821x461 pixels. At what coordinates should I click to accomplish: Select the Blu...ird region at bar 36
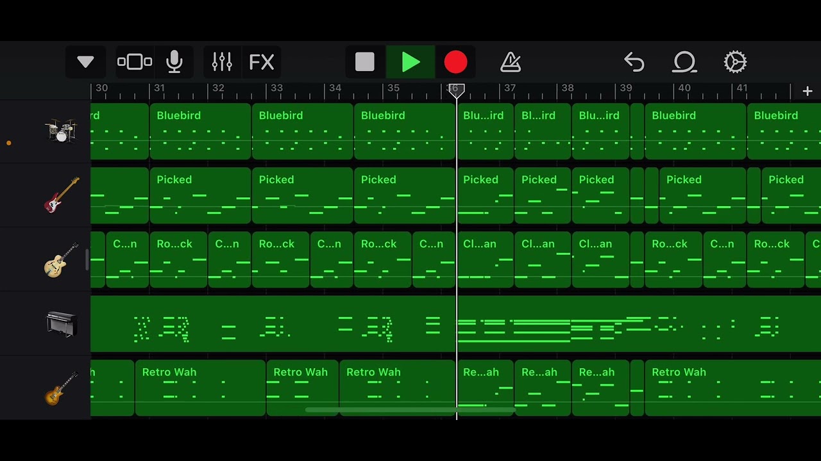click(485, 131)
